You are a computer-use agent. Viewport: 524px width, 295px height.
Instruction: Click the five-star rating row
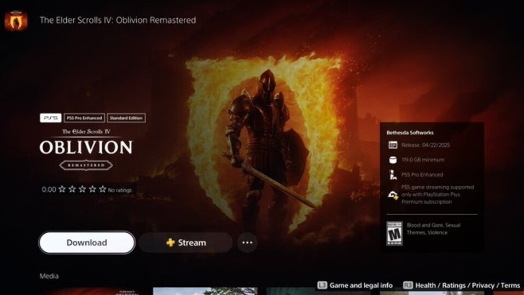click(82, 190)
